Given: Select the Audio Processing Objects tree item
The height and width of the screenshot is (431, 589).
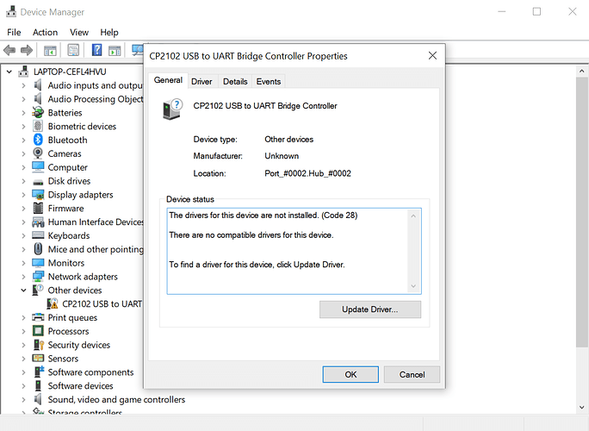Looking at the screenshot, I should click(96, 99).
